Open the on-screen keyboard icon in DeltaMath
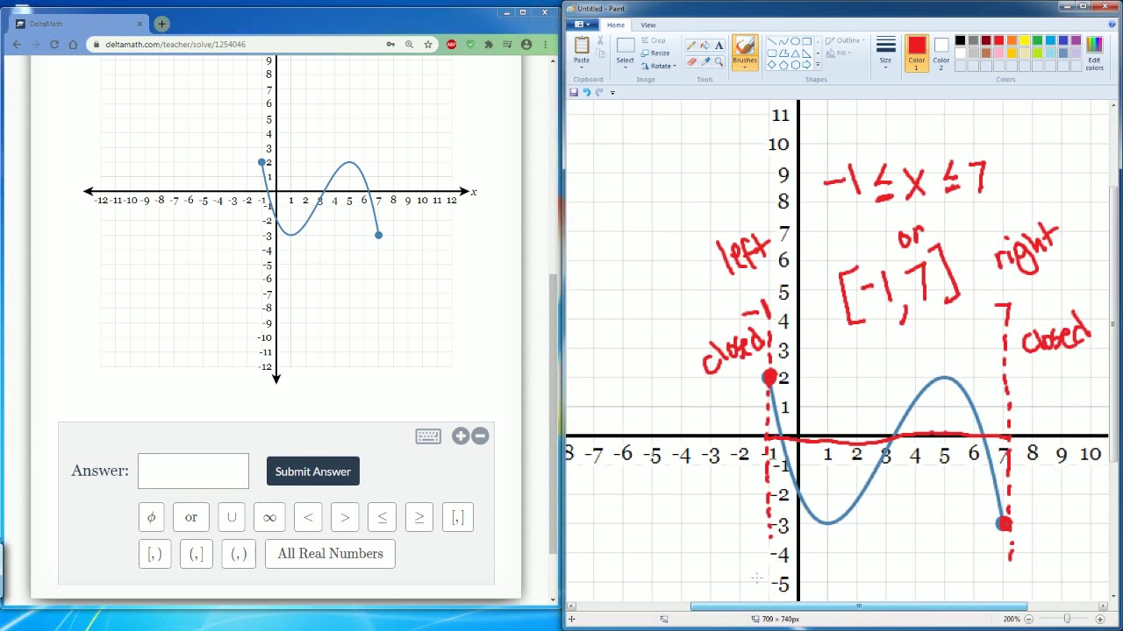The width and height of the screenshot is (1123, 631). click(428, 436)
